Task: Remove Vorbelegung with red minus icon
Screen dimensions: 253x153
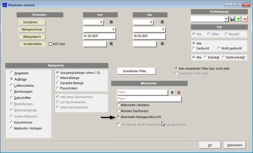Action: pyautogui.click(x=245, y=19)
